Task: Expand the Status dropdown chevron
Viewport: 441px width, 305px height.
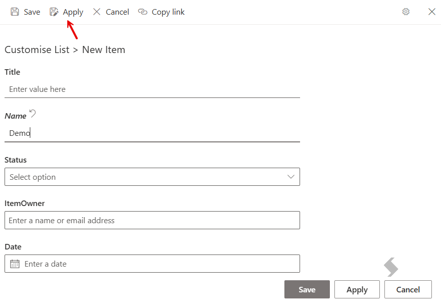Action: click(291, 177)
